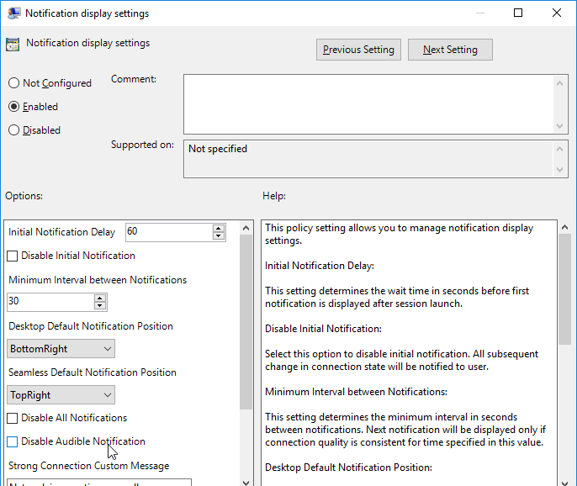Decrease Initial Notification Delay with down arrow
Viewport: 577px width, 486px height.
[219, 236]
